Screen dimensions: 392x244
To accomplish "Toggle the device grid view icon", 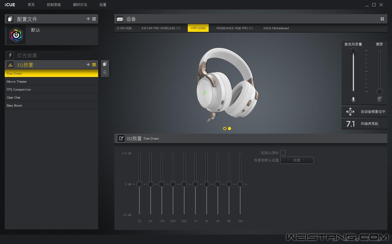I will click(x=382, y=19).
